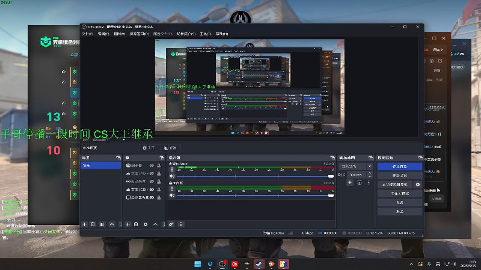Click the OBS logo in title bar
This screenshot has height=270, width=481.
pyautogui.click(x=84, y=27)
